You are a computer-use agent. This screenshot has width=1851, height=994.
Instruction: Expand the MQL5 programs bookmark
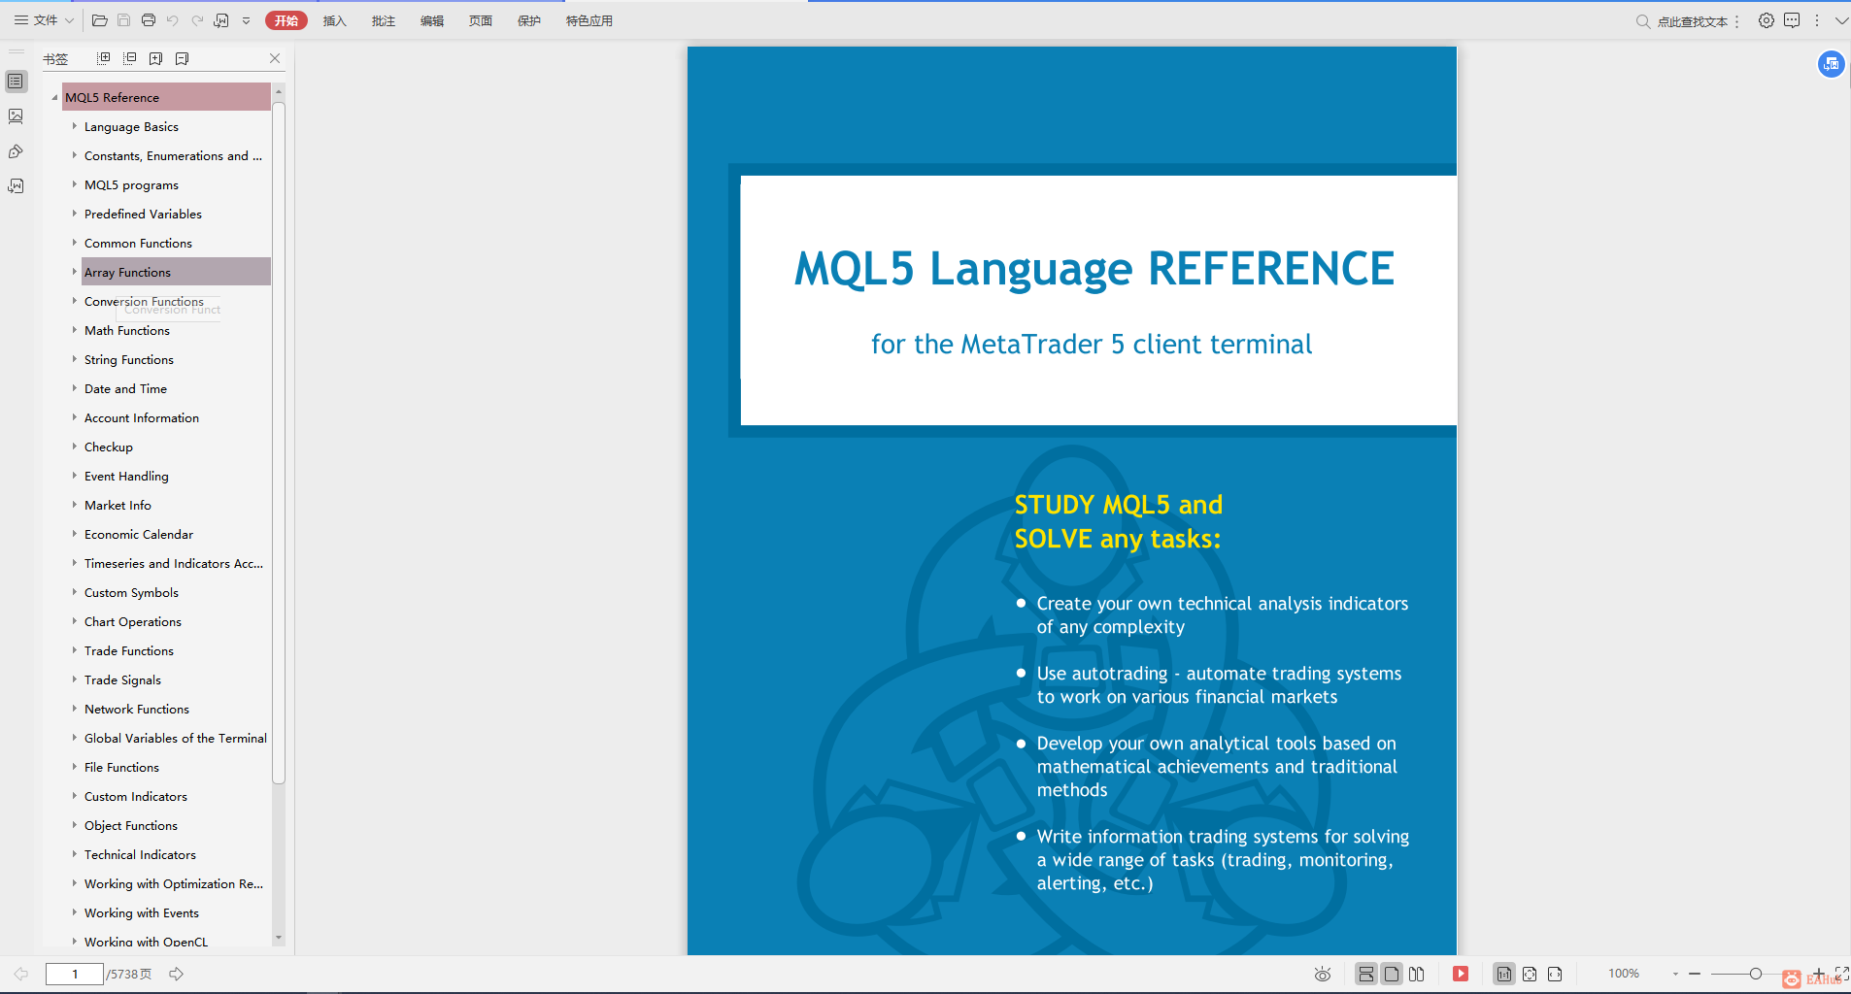click(x=74, y=184)
